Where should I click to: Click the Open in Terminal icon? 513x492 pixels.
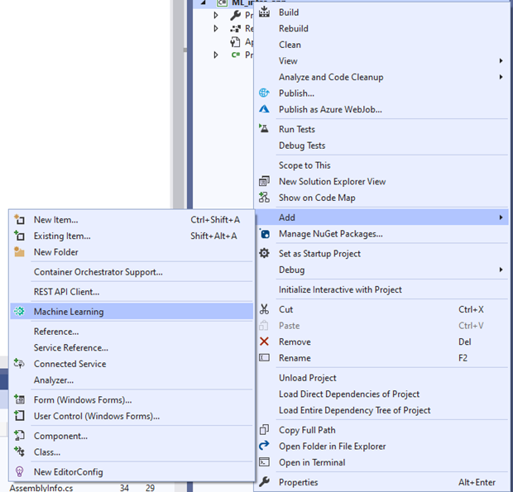pos(264,462)
